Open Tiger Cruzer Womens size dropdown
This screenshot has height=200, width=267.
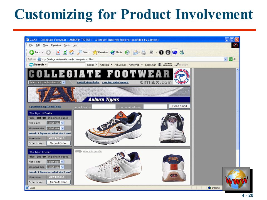coord(55,167)
